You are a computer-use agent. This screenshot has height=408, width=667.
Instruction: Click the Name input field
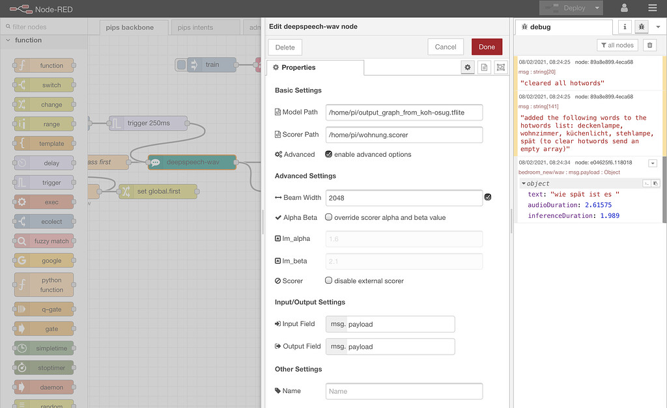click(404, 390)
